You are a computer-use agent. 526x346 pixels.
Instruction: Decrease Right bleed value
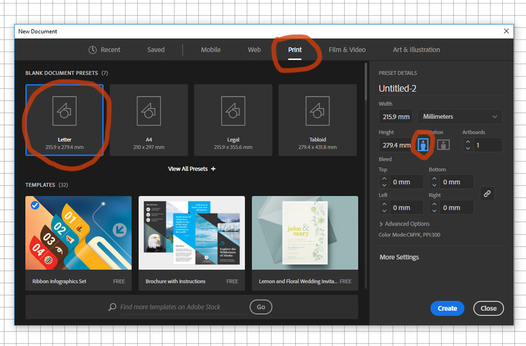point(435,210)
